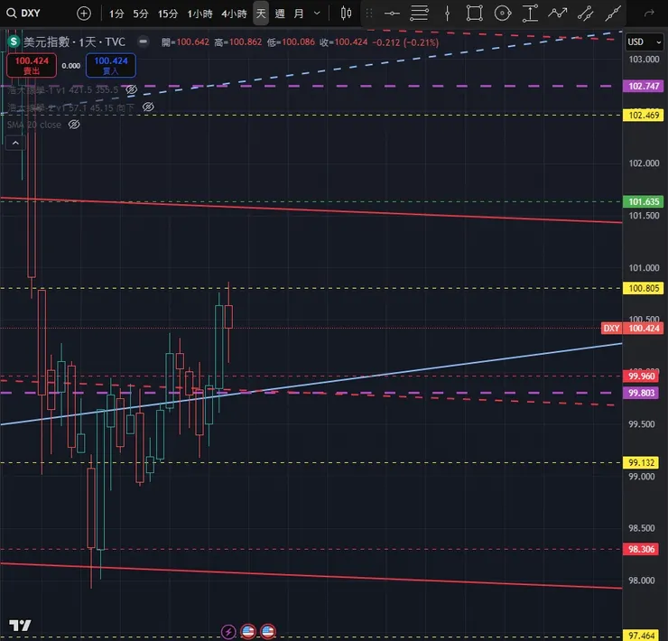
Task: Select the vertical line drawing tool
Action: point(448,14)
